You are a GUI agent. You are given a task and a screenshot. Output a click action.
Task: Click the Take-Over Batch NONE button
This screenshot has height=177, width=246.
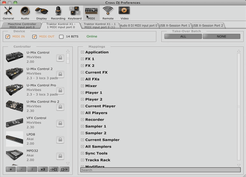pyautogui.click(x=221, y=36)
